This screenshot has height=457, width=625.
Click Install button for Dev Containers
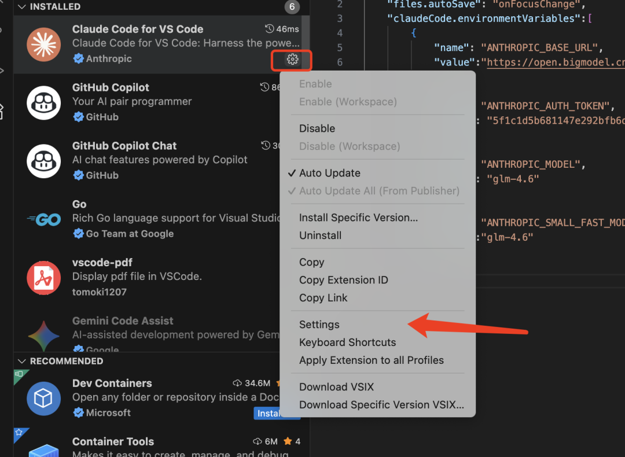point(267,413)
